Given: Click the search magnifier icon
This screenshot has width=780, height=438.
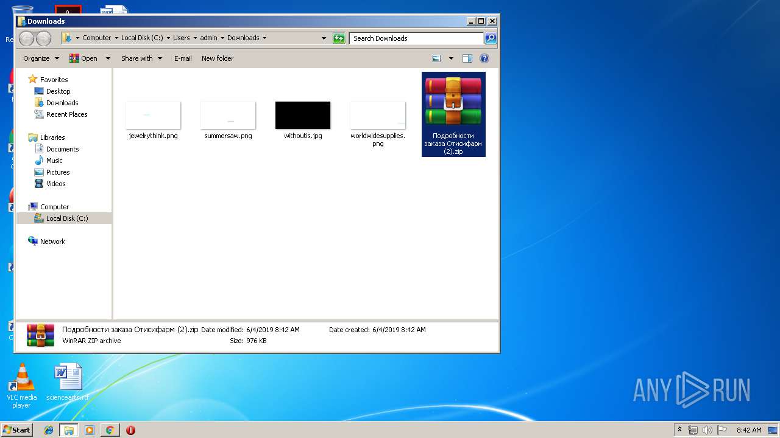Looking at the screenshot, I should click(x=490, y=38).
